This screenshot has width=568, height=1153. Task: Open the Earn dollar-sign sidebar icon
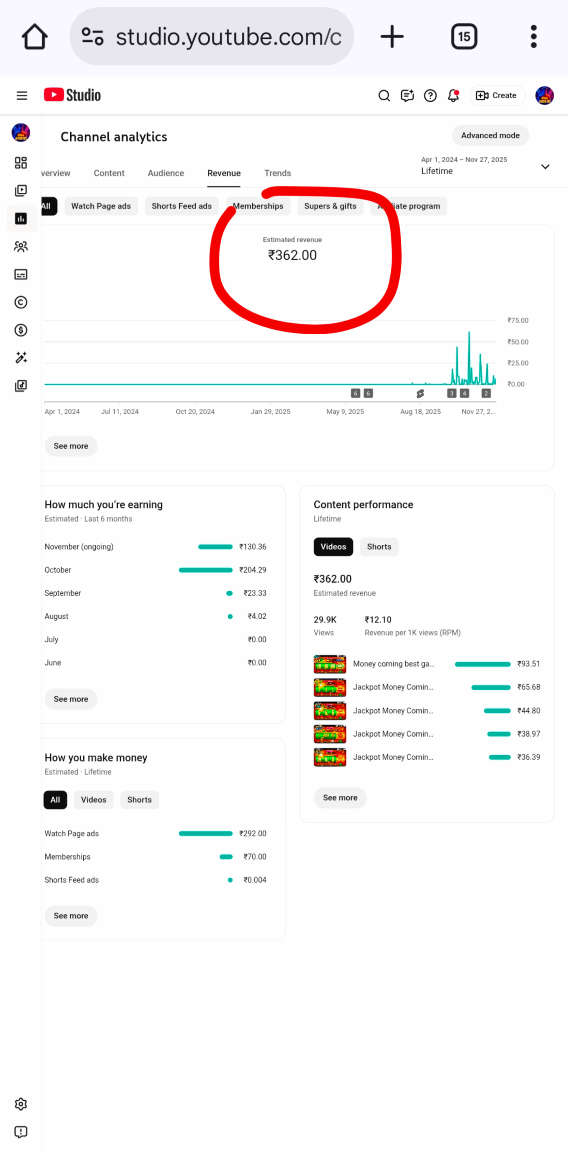pos(21,330)
